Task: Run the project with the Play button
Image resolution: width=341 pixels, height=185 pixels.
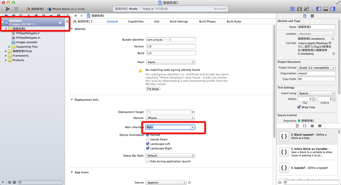Action: tap(8, 9)
